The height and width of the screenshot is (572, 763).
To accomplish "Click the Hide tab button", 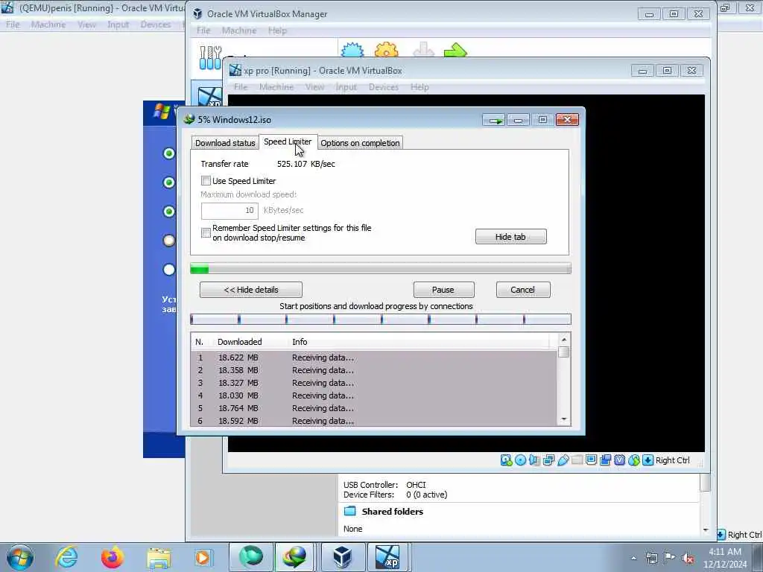I will pos(511,237).
